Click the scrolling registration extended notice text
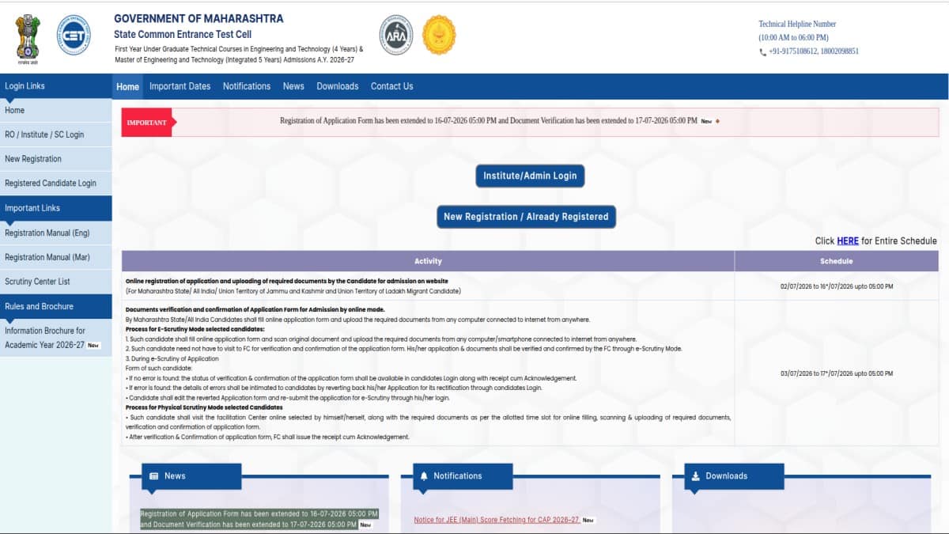Viewport: 949px width, 534px height. 489,121
